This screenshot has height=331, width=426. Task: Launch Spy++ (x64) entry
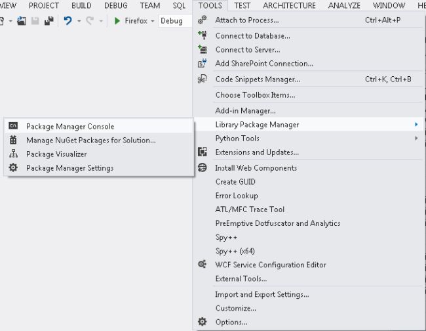click(x=309, y=251)
